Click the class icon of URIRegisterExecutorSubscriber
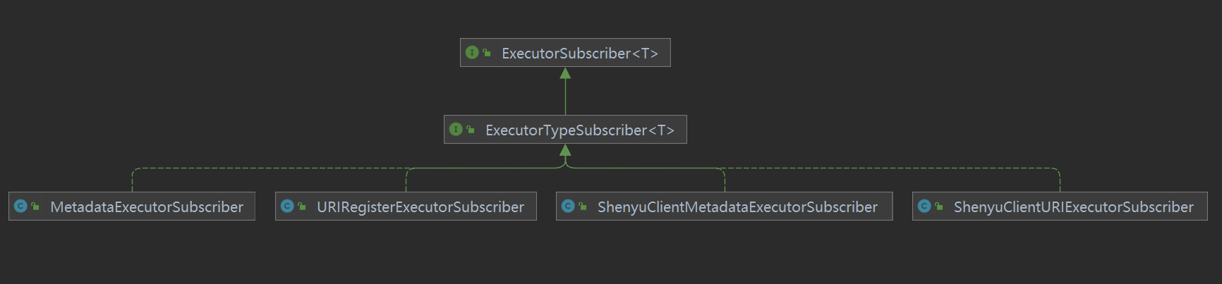1222x284 pixels. coord(287,206)
